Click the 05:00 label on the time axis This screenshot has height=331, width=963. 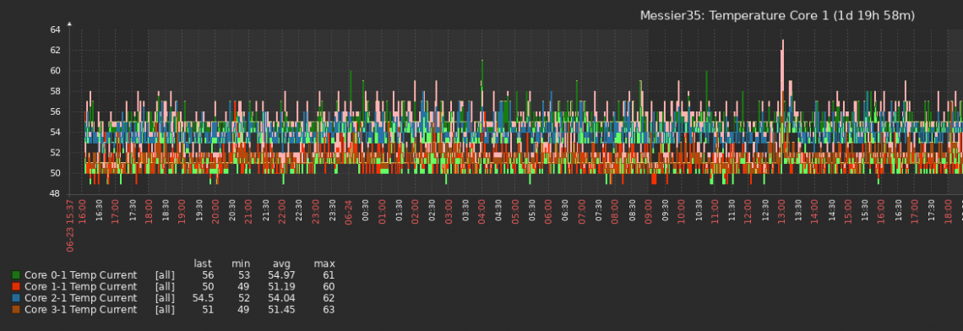(x=515, y=211)
